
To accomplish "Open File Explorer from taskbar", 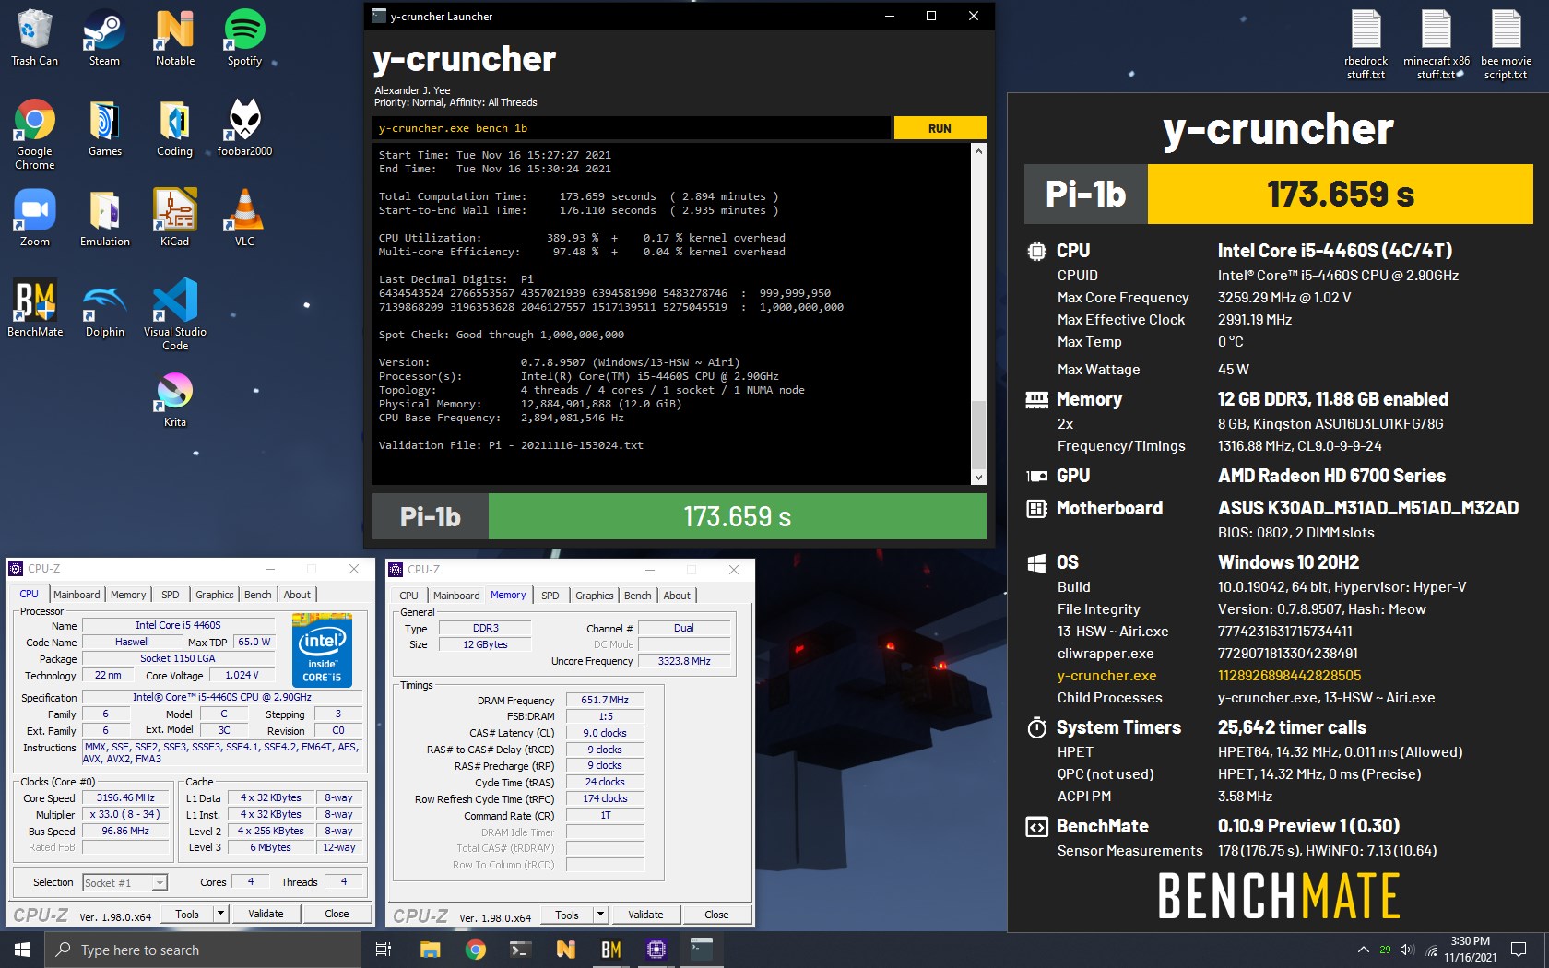I will pyautogui.click(x=430, y=950).
